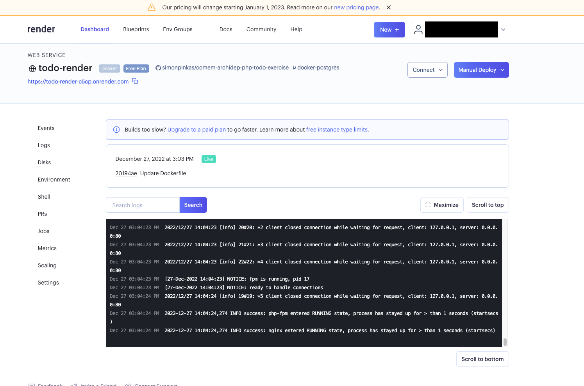The height and width of the screenshot is (386, 584).
Task: Open Metrics from the sidebar
Action: pos(47,248)
